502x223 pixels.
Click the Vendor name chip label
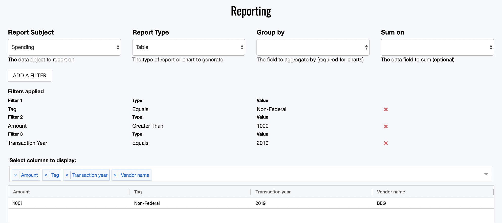coord(135,175)
